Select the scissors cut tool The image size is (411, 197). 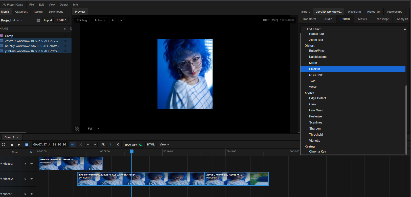(x=80, y=144)
